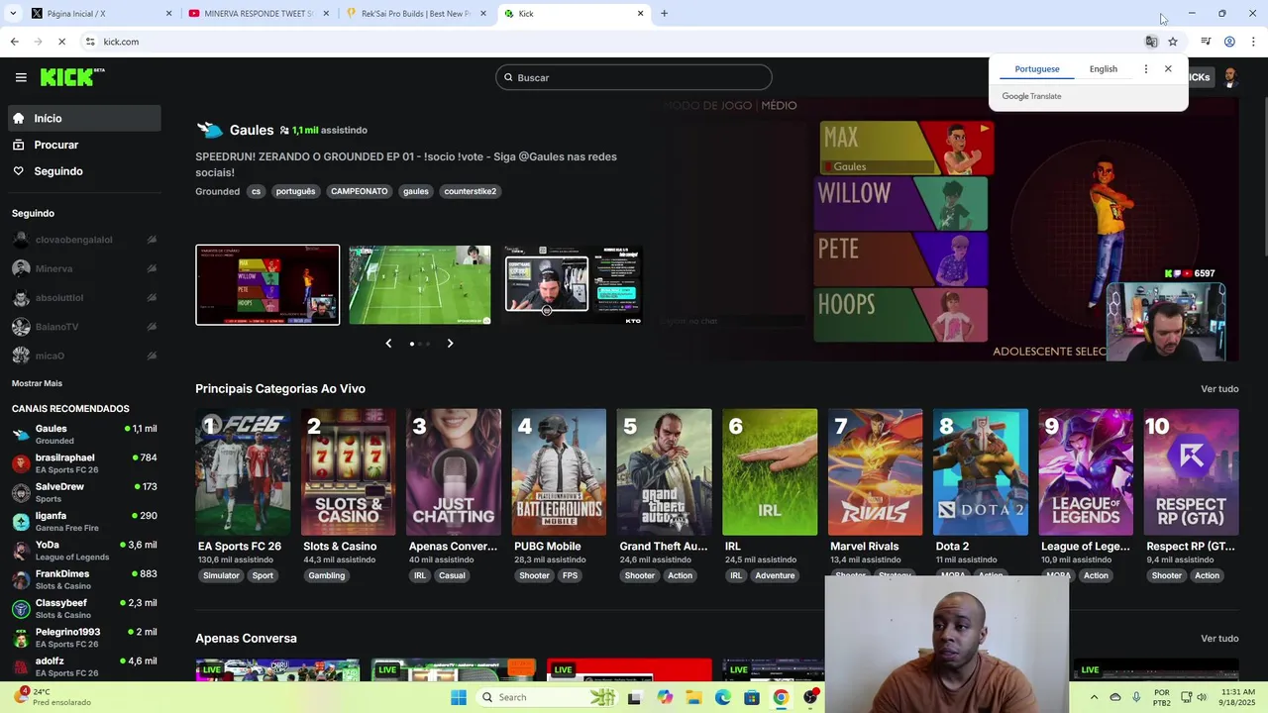Click the browser address bar
Screen dimensions: 1268x713
tap(614, 42)
